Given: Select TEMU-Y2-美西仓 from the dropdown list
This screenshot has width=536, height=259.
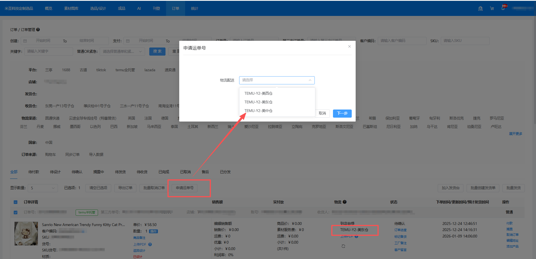Looking at the screenshot, I should tap(258, 93).
